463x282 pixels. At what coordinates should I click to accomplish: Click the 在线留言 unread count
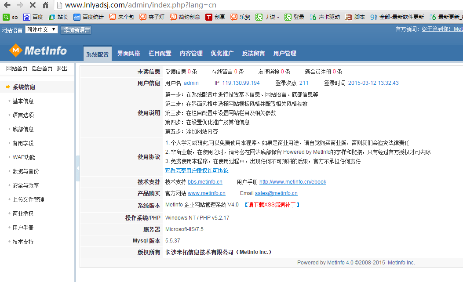click(236, 72)
